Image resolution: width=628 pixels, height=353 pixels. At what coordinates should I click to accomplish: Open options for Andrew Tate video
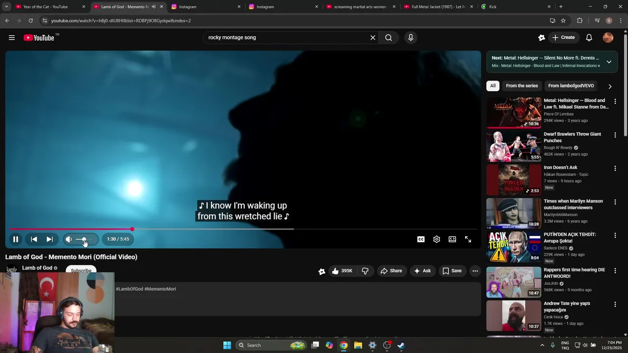pos(615,304)
